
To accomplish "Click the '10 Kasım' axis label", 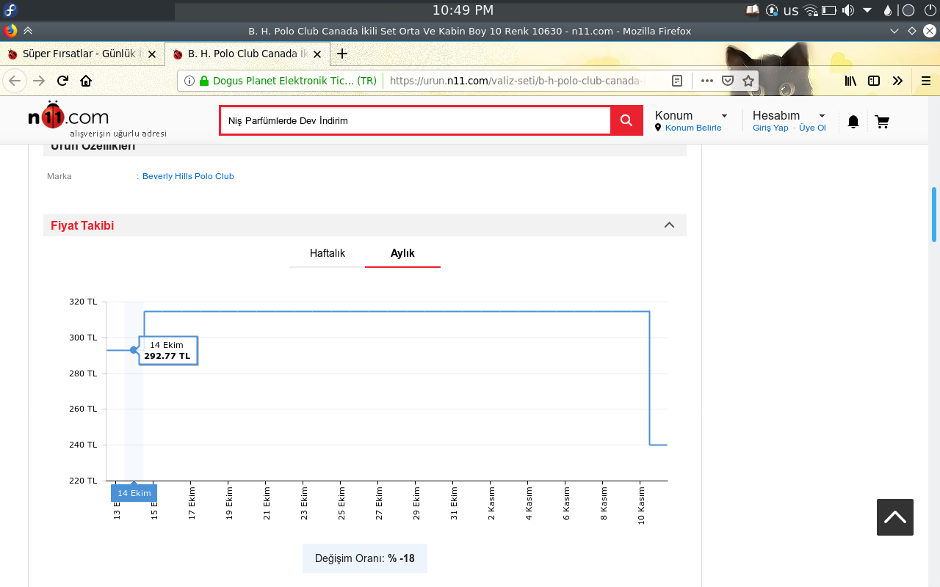I will click(641, 505).
